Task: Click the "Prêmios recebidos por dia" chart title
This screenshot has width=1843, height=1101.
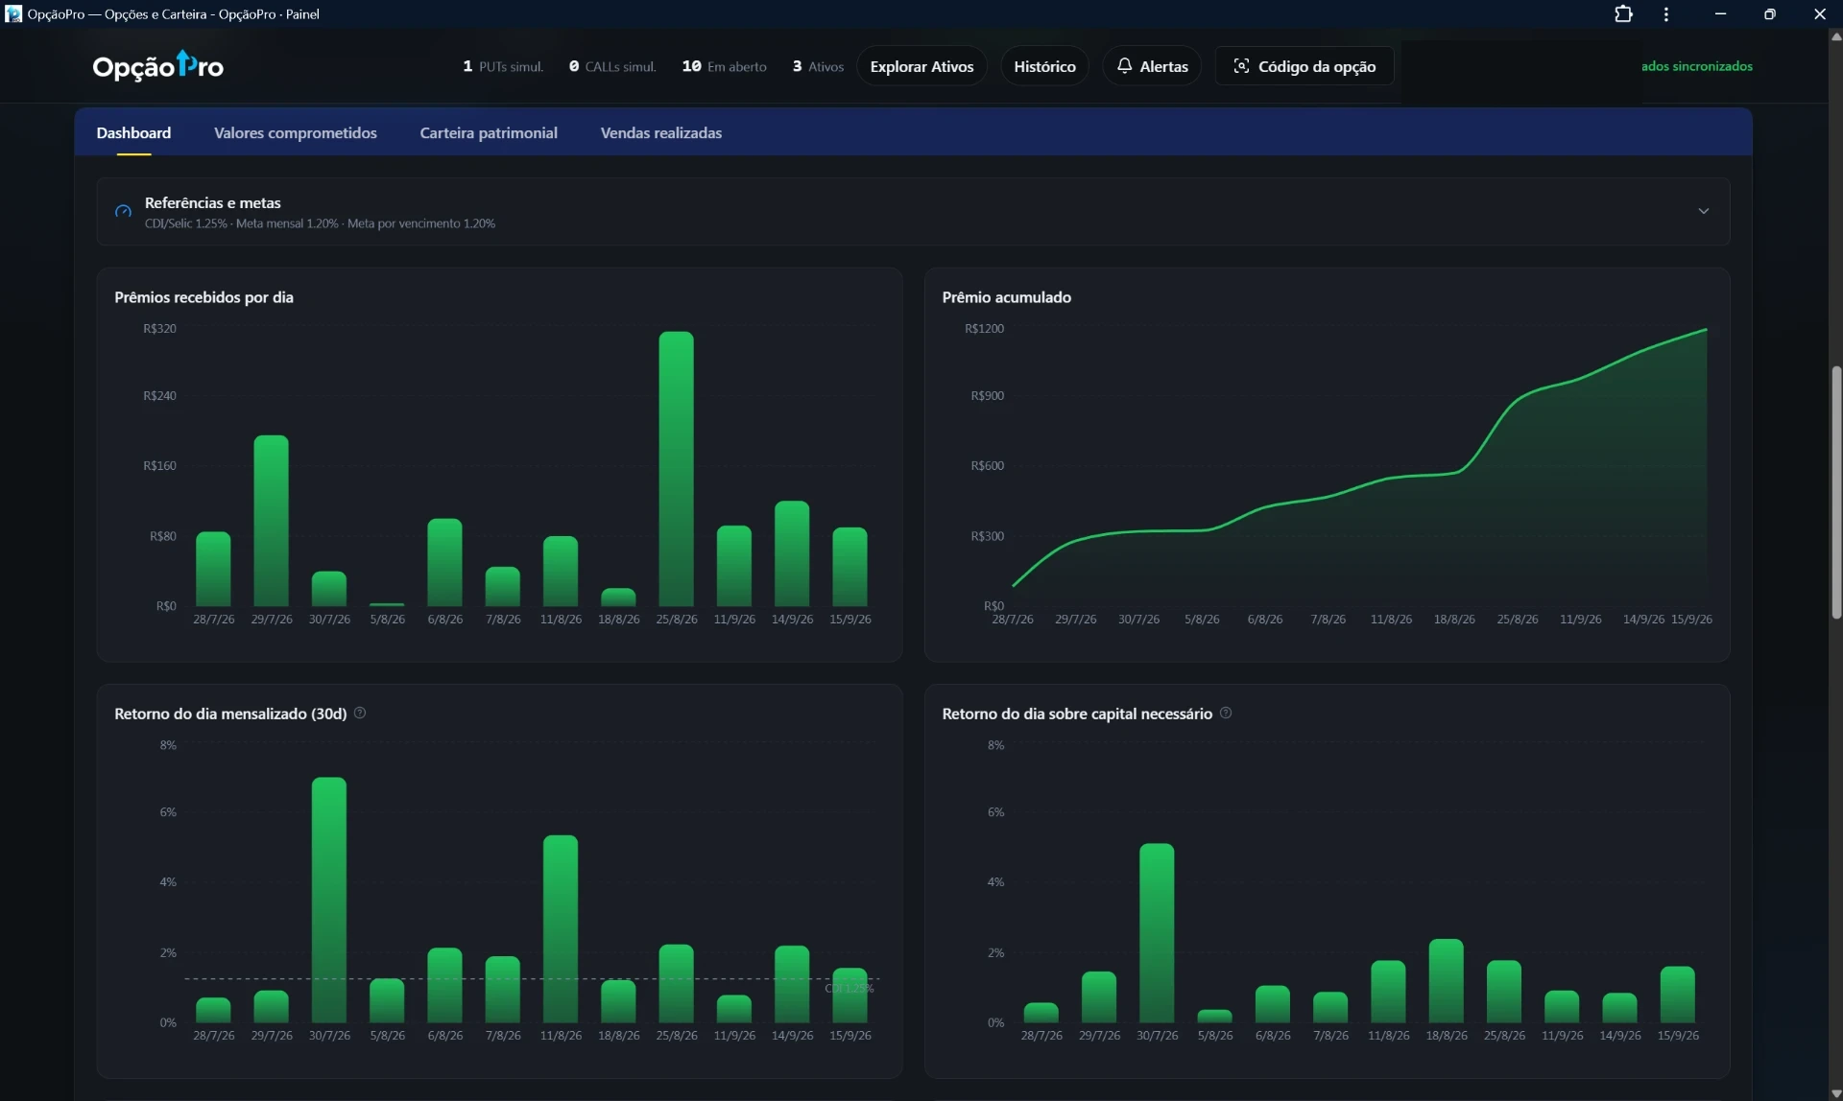Action: pos(203,297)
